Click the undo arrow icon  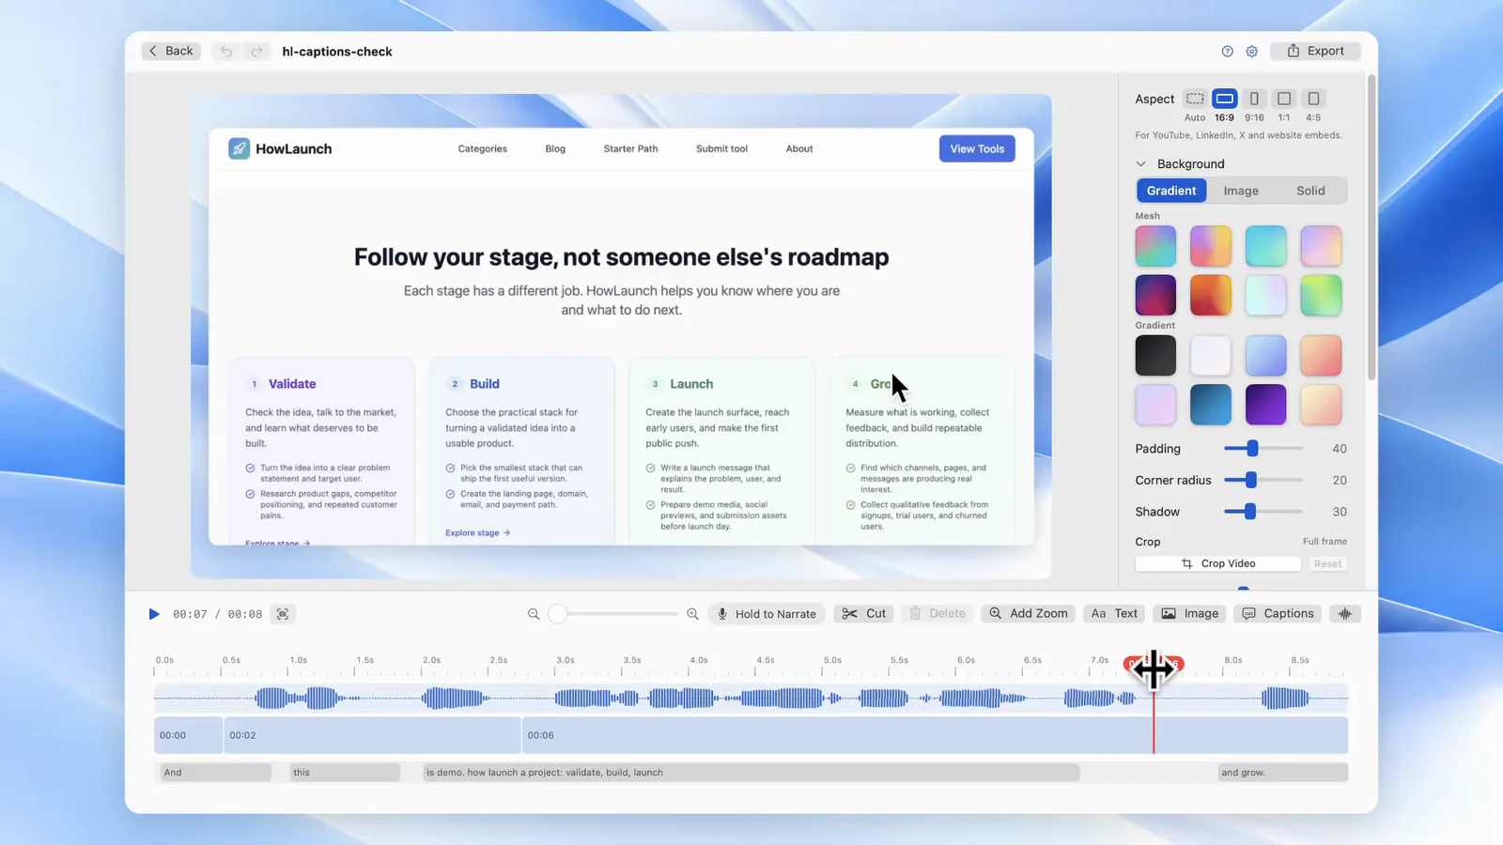(x=226, y=52)
